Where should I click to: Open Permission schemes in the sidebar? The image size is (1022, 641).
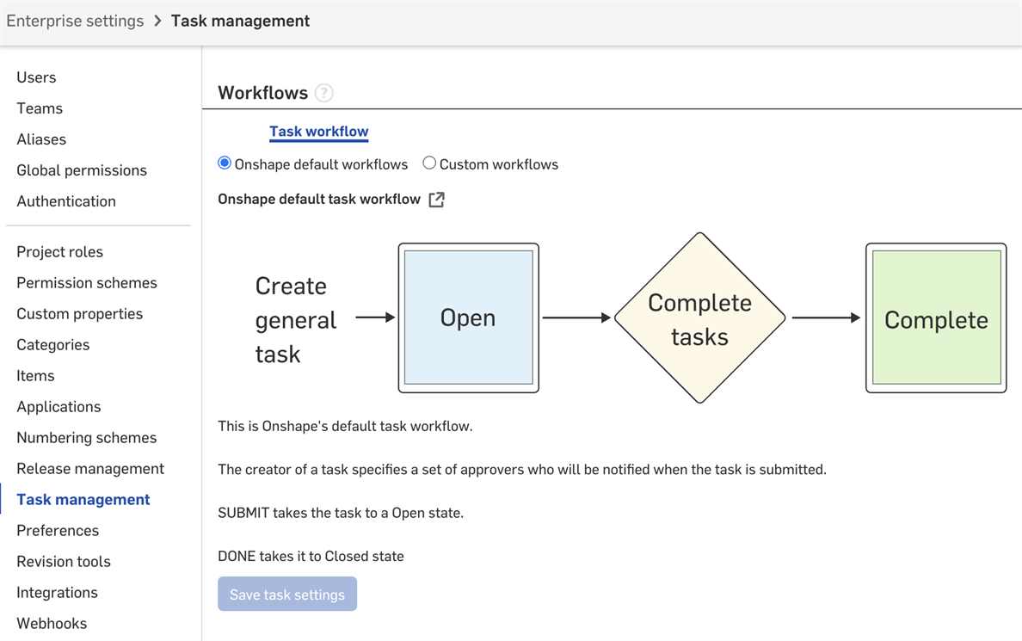click(x=88, y=283)
